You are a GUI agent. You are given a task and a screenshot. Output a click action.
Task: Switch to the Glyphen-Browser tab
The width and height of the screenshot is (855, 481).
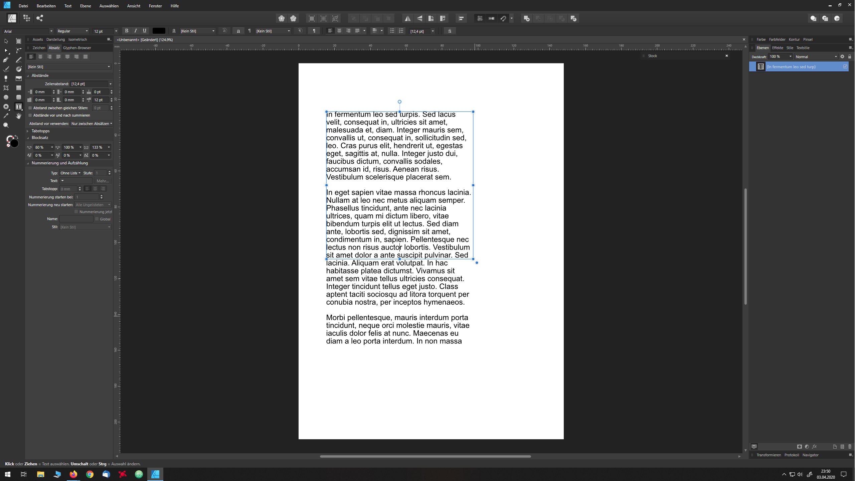[77, 48]
